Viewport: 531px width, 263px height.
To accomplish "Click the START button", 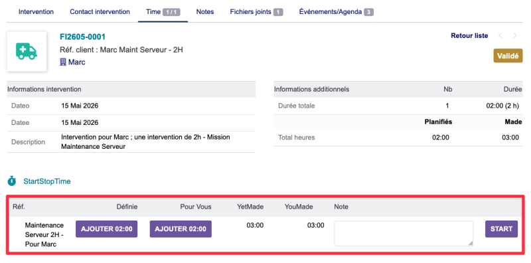I will tap(502, 228).
